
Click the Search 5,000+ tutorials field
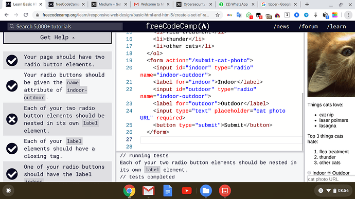point(65,27)
